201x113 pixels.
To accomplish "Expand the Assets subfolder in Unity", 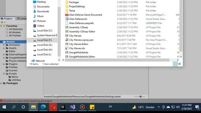I will pos(4,48).
